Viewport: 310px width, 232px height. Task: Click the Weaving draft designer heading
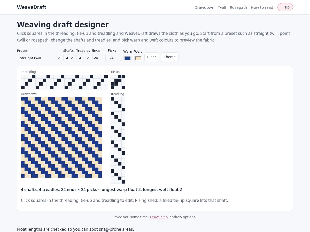tap(63, 24)
